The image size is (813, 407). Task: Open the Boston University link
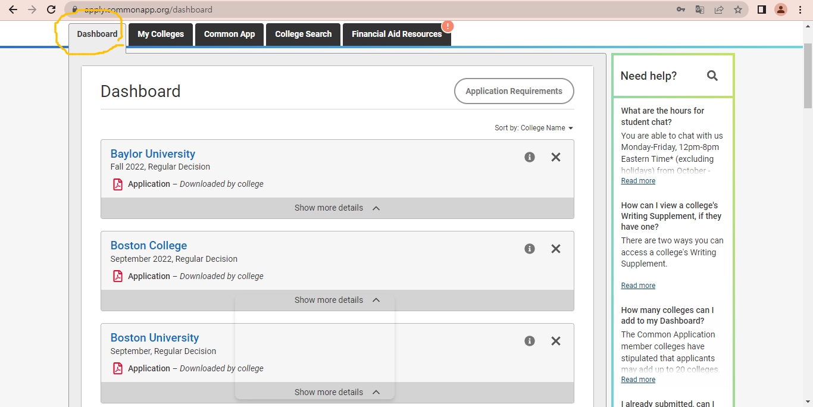[155, 337]
